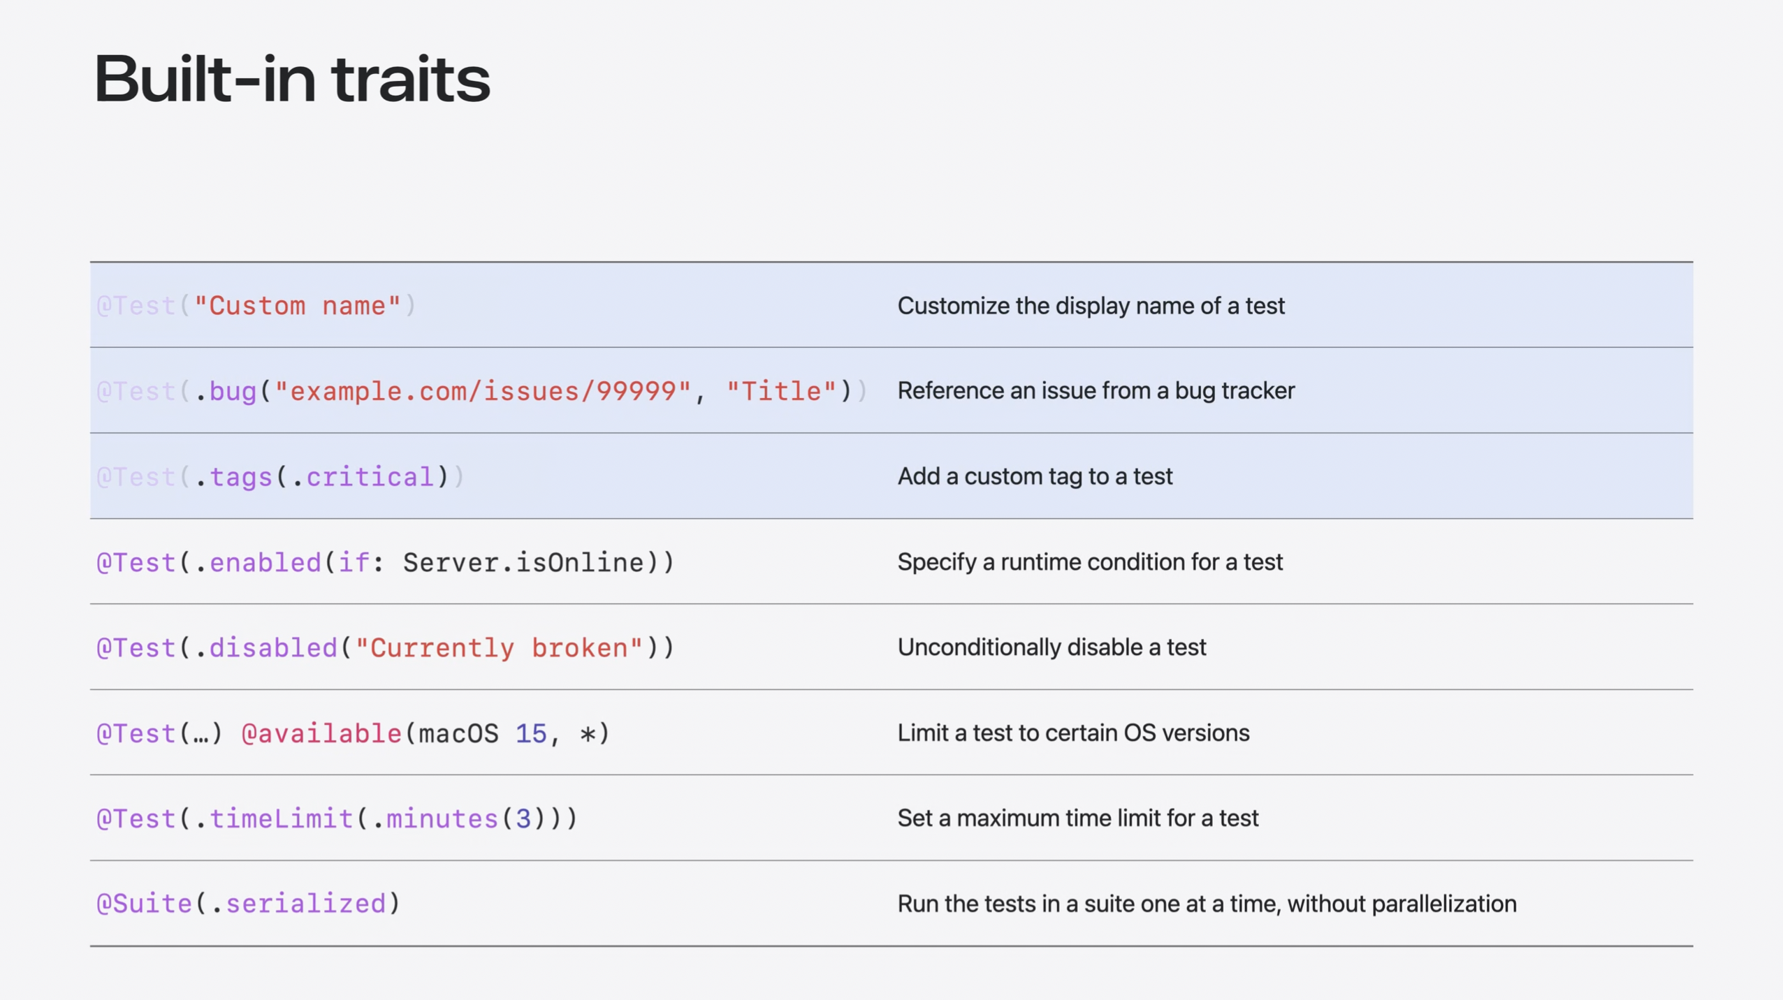The height and width of the screenshot is (1000, 1783).
Task: Click "Set a maximum time limit for a test"
Action: [1077, 818]
